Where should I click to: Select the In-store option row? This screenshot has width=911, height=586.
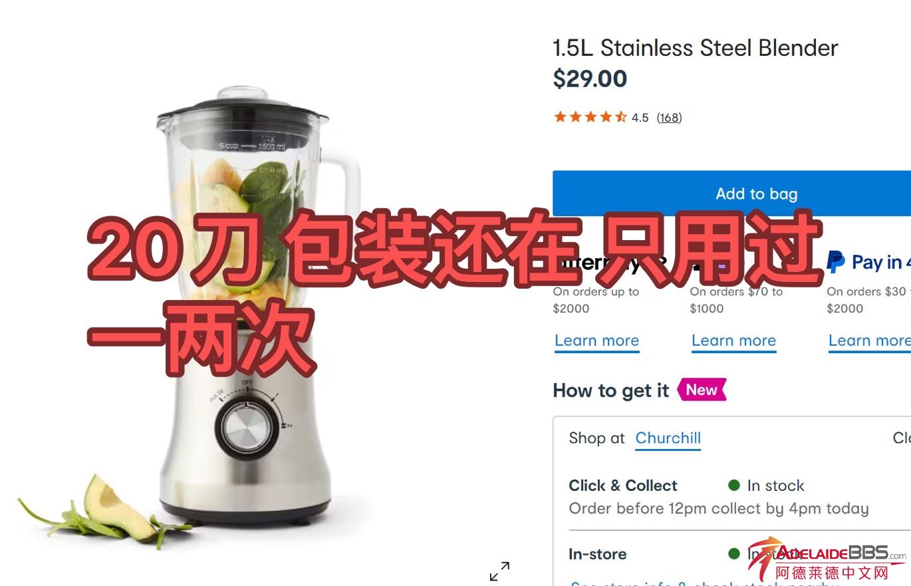731,554
